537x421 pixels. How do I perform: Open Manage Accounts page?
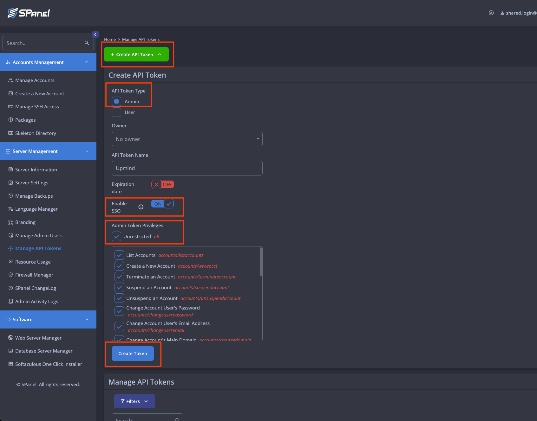pos(35,80)
